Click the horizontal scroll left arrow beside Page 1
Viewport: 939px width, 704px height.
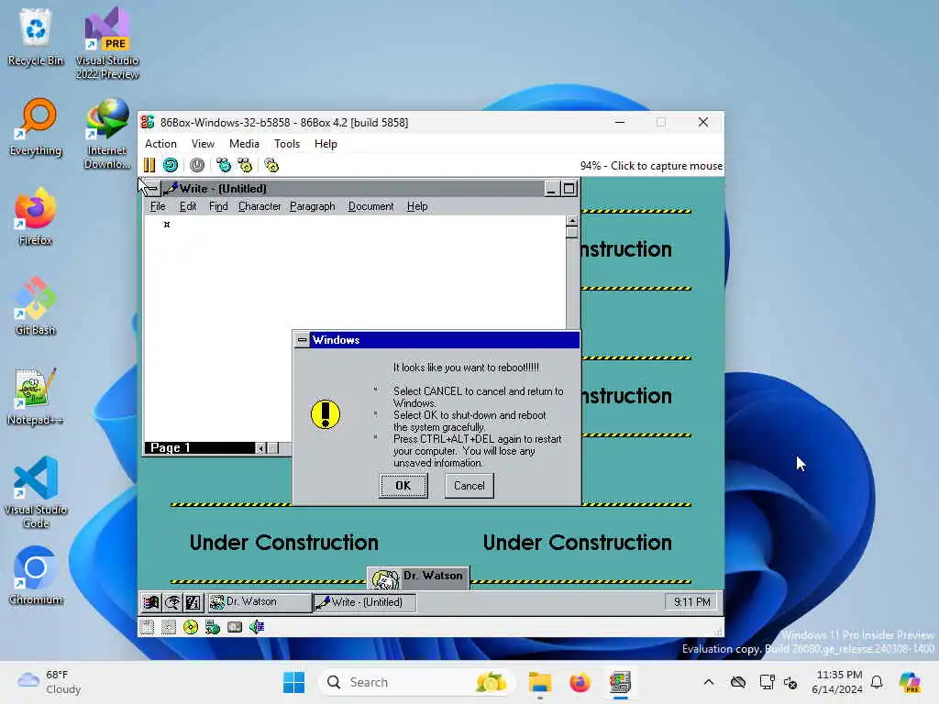261,448
